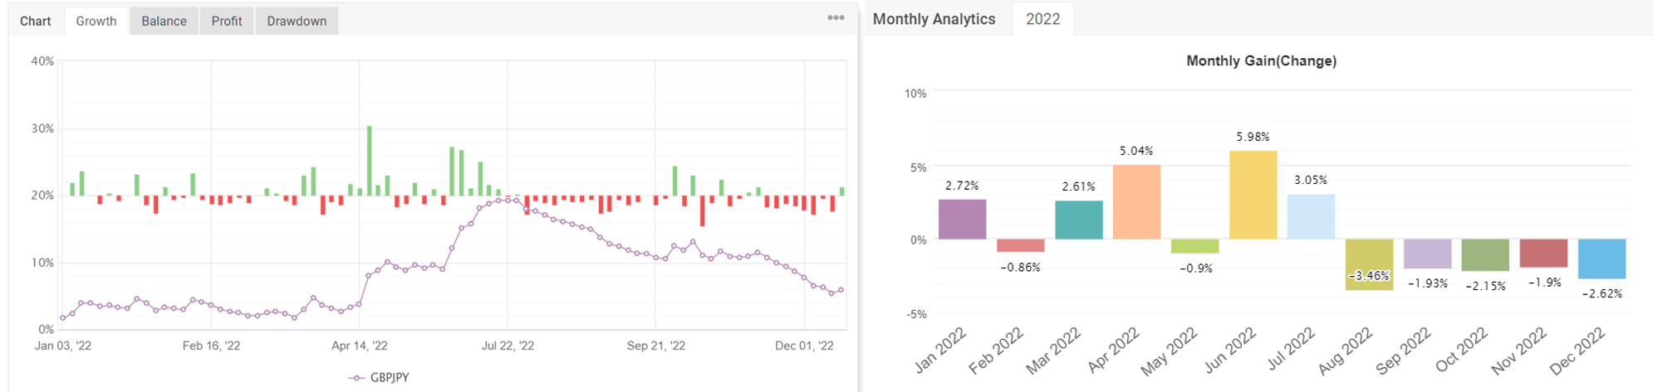Click the Jan 2022 purple gain bar

962,220
